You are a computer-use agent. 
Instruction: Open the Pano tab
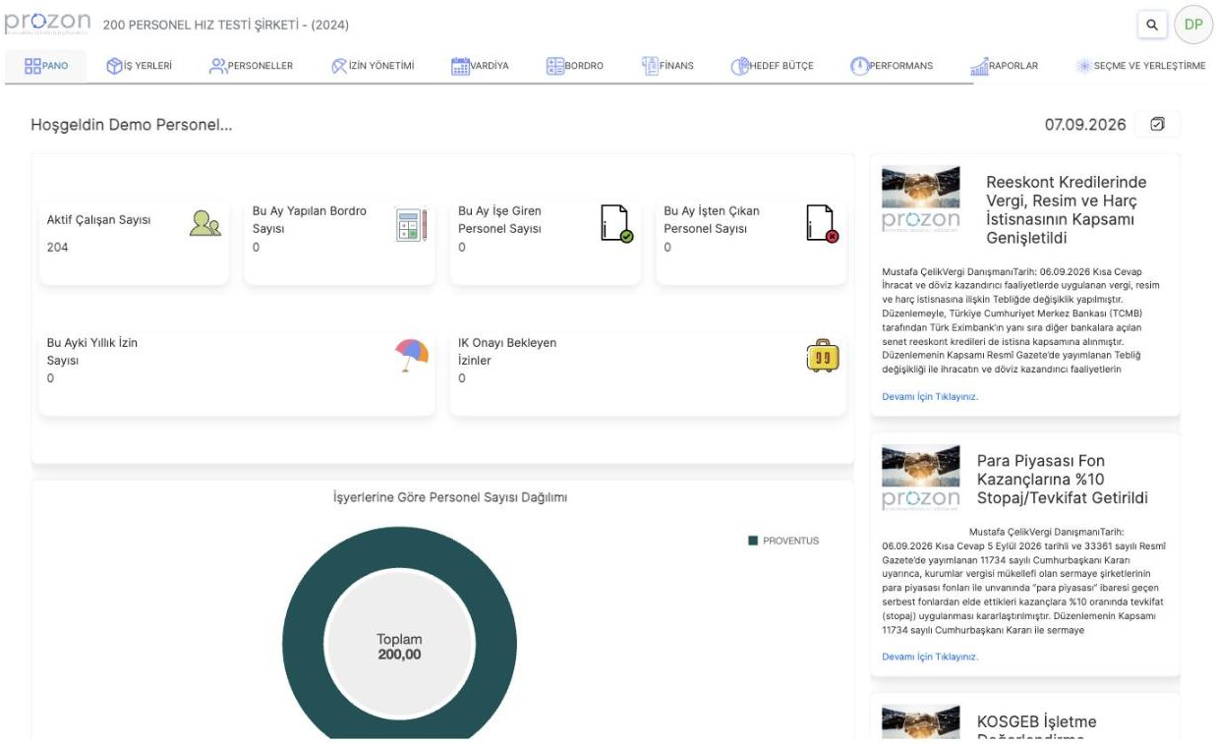click(x=46, y=66)
